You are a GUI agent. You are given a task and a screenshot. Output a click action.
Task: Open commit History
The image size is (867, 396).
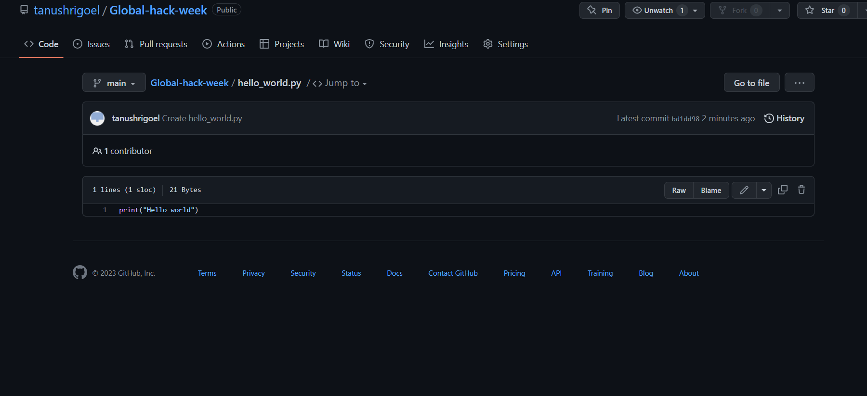784,118
